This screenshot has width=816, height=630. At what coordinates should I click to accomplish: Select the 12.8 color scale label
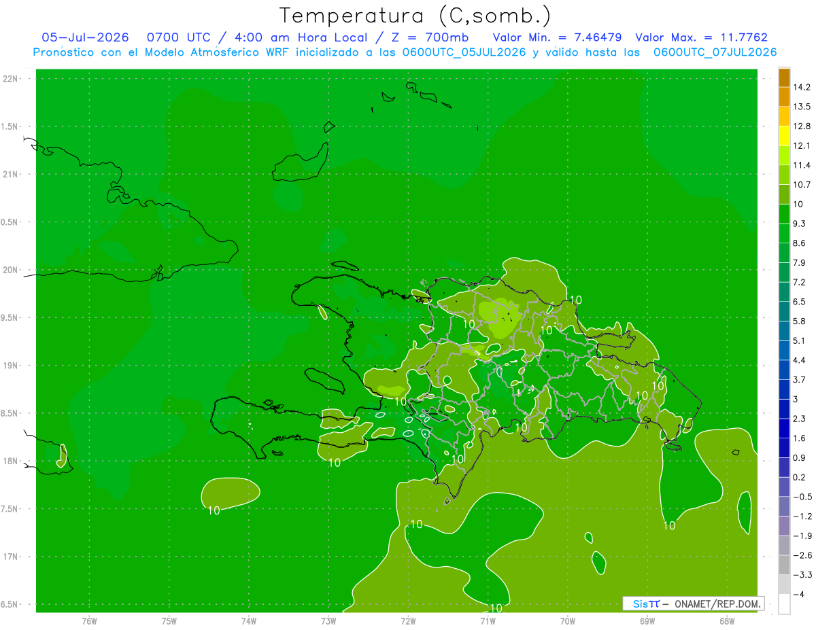pyautogui.click(x=802, y=126)
